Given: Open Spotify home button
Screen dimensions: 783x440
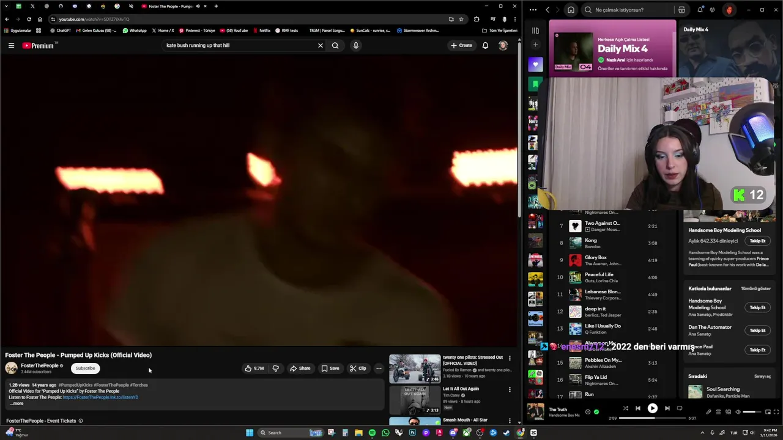Looking at the screenshot, I should click(571, 10).
